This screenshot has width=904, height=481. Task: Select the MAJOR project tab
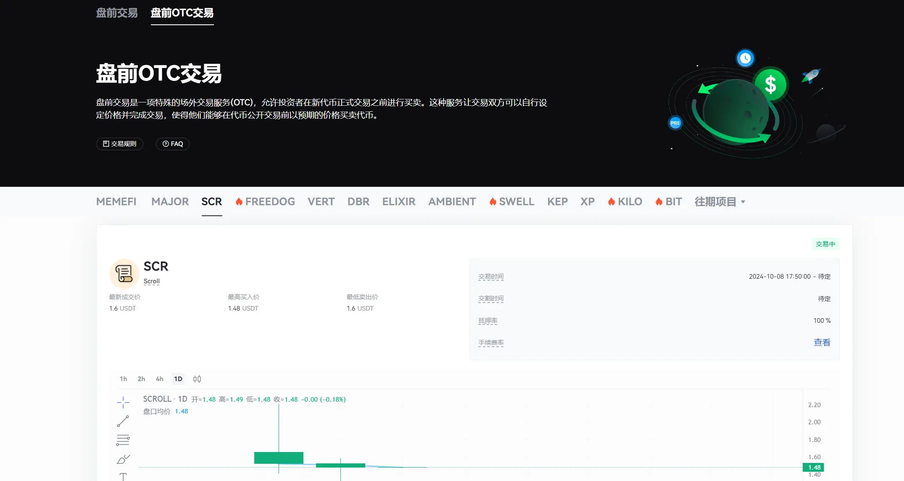(x=170, y=202)
